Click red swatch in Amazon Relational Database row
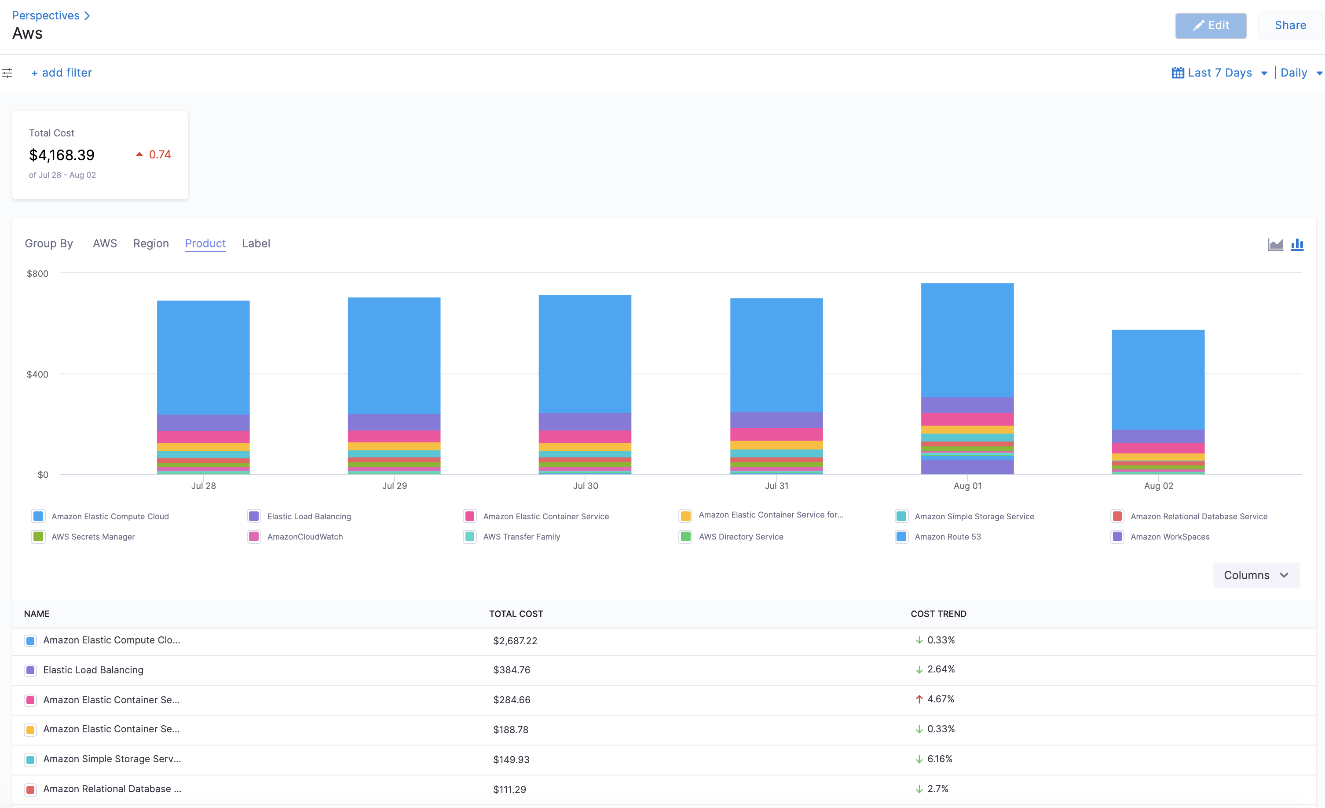This screenshot has height=808, width=1325. [x=31, y=790]
